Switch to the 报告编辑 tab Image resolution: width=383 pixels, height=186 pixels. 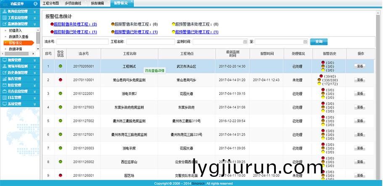[x=98, y=3]
